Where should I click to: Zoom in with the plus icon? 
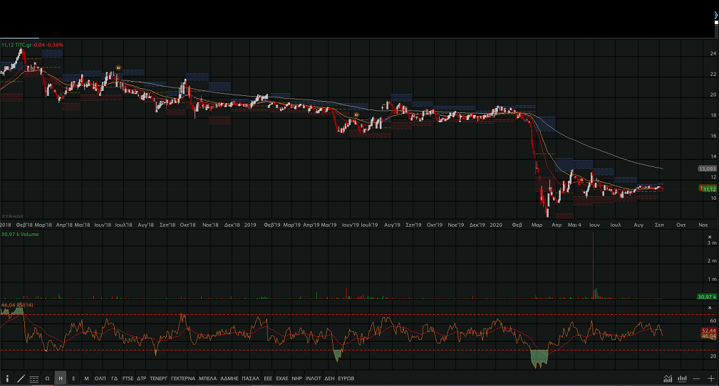coord(710,378)
